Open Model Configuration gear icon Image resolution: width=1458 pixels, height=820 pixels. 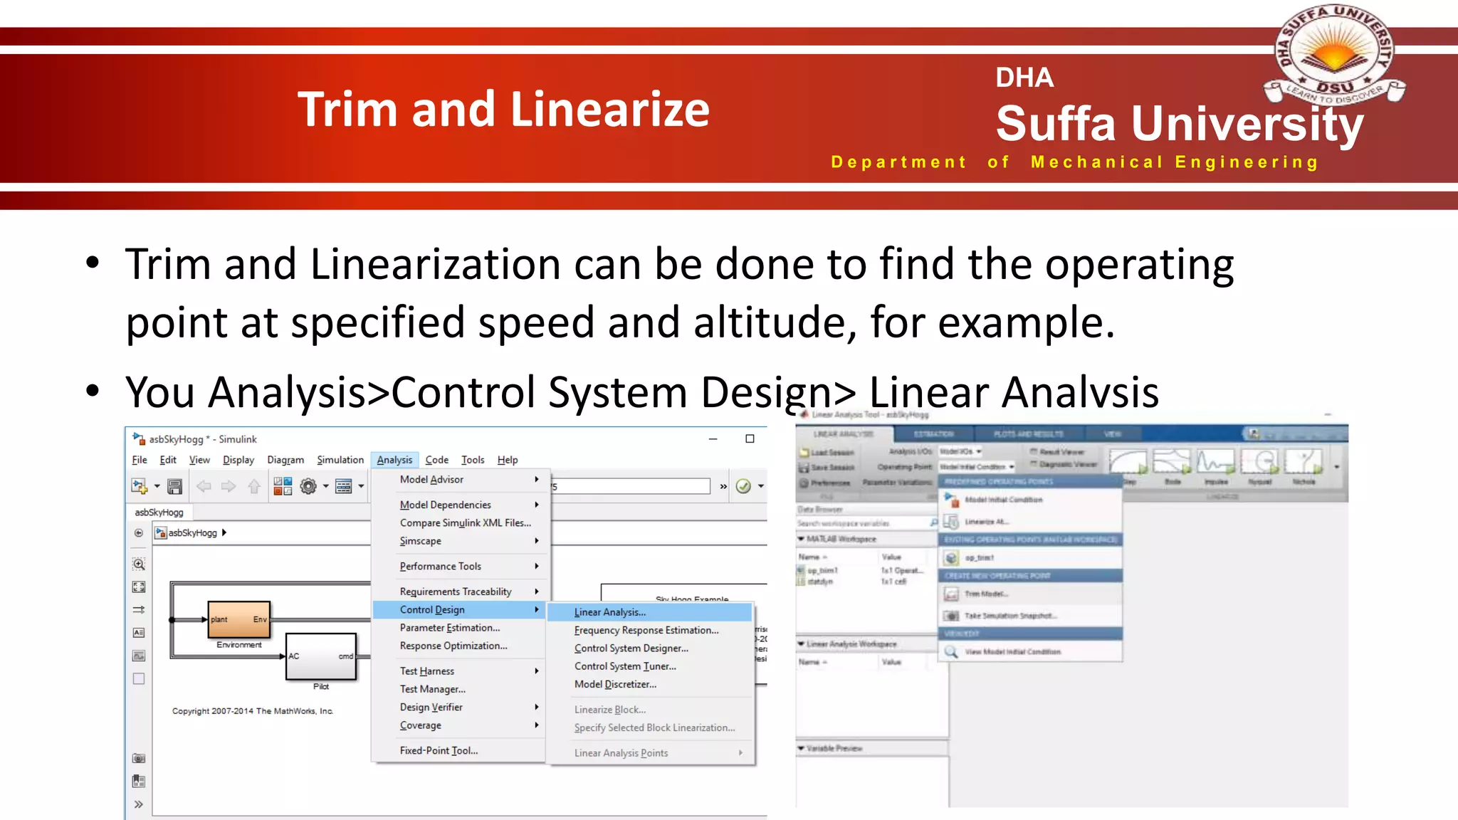click(308, 486)
